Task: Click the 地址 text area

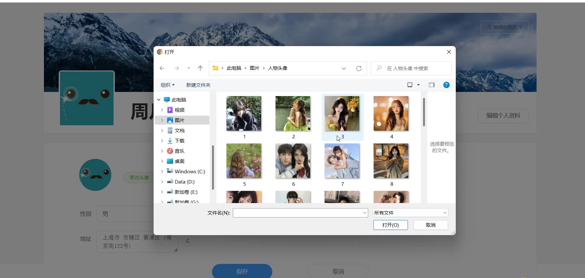Action: point(137,242)
